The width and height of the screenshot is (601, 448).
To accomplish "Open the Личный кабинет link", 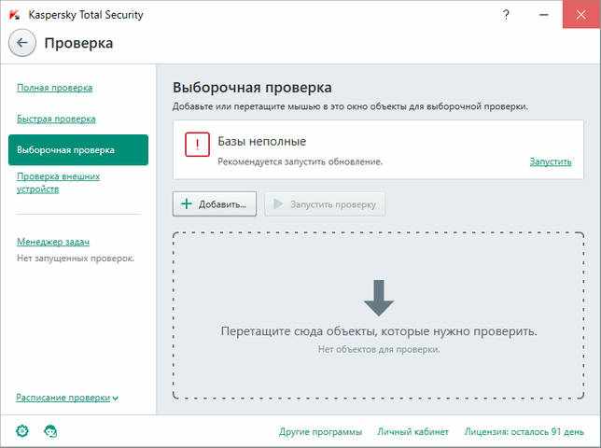I will 412,432.
